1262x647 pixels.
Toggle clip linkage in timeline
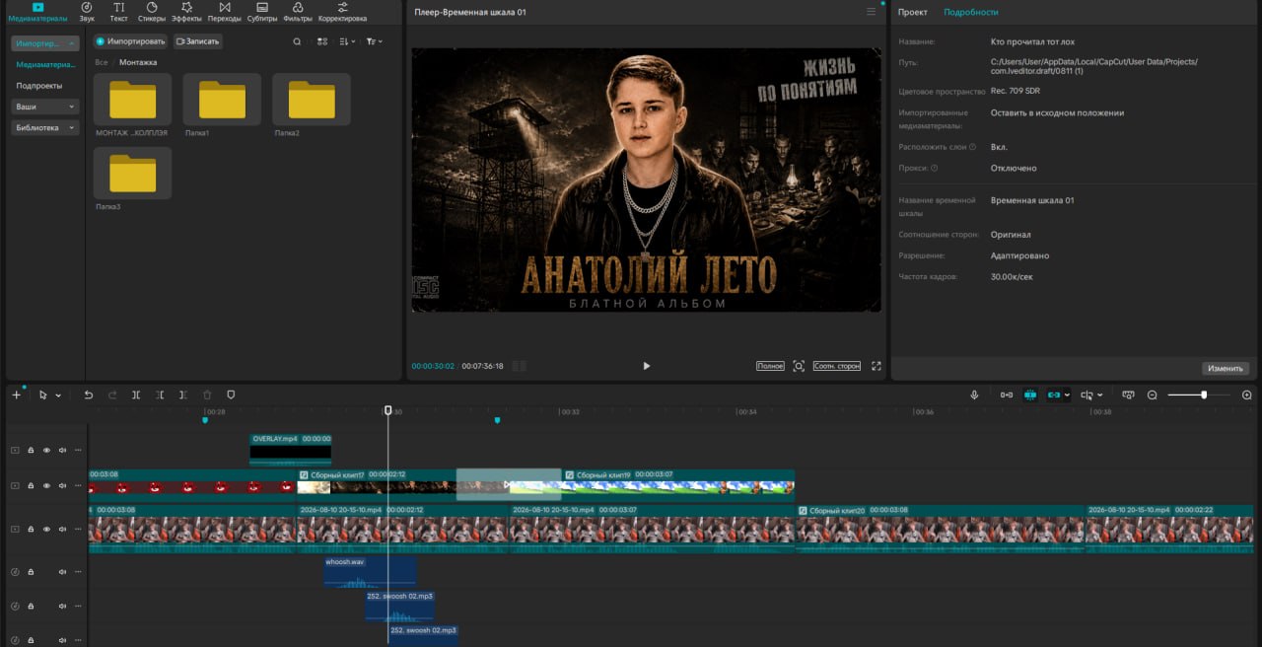(x=1054, y=395)
